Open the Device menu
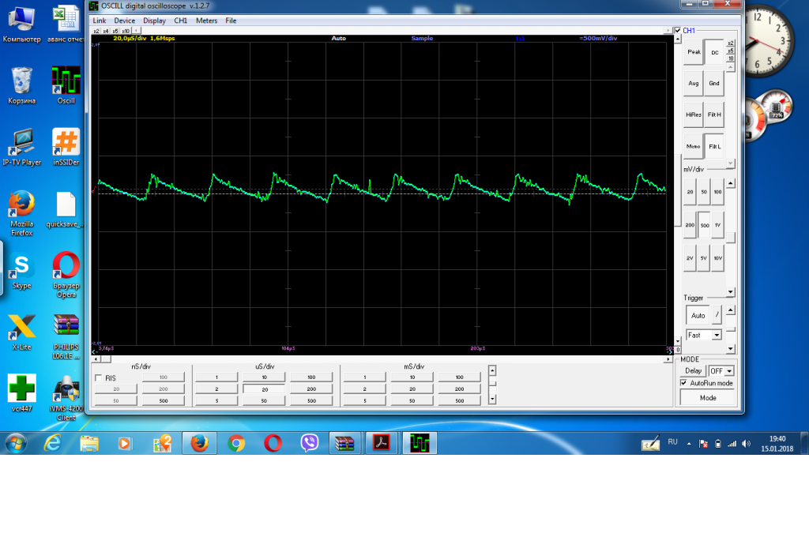This screenshot has height=533, width=809. coord(124,21)
